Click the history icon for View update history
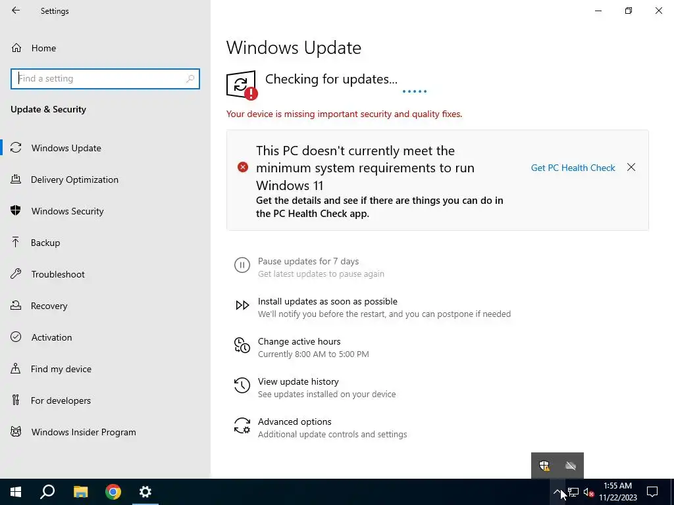Viewport: 674px width, 505px height. click(242, 385)
